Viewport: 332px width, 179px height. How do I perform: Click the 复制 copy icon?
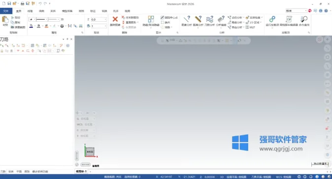tap(12, 22)
